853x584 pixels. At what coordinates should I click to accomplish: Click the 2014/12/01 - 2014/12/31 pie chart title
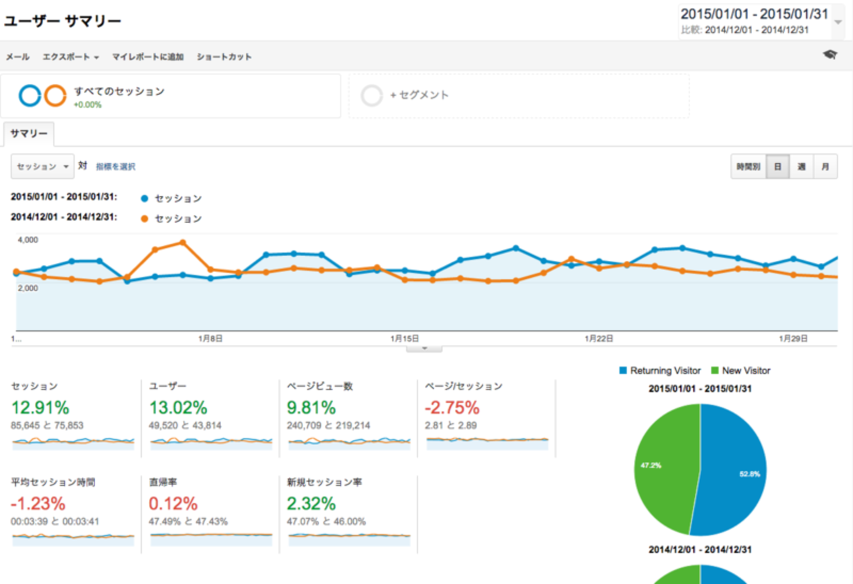pyautogui.click(x=700, y=550)
